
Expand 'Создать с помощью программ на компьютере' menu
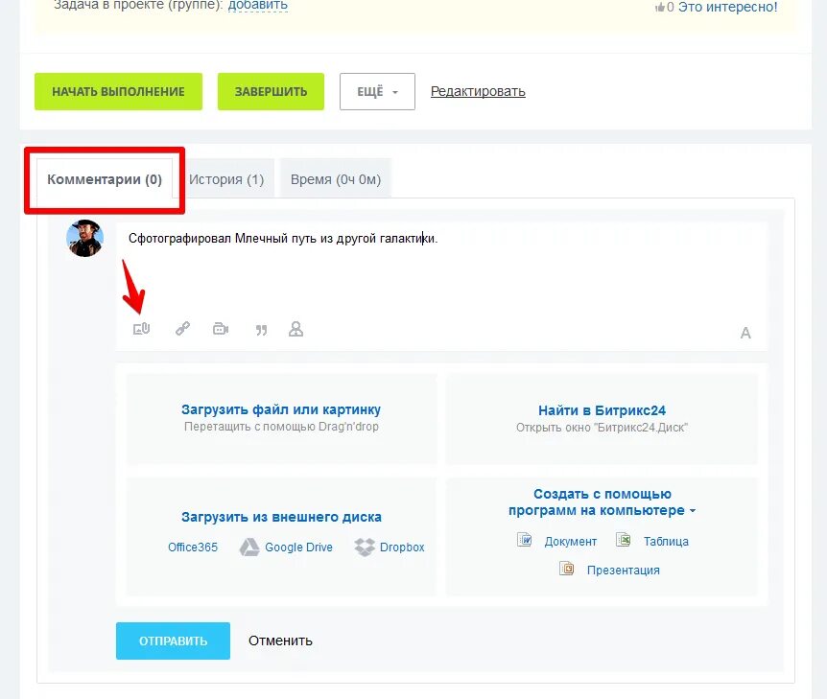click(602, 501)
